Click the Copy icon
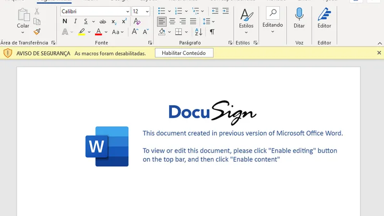Image resolution: width=384 pixels, height=216 pixels. coord(37,22)
